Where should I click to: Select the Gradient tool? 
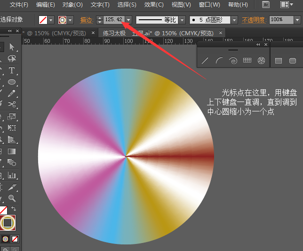click(12, 151)
